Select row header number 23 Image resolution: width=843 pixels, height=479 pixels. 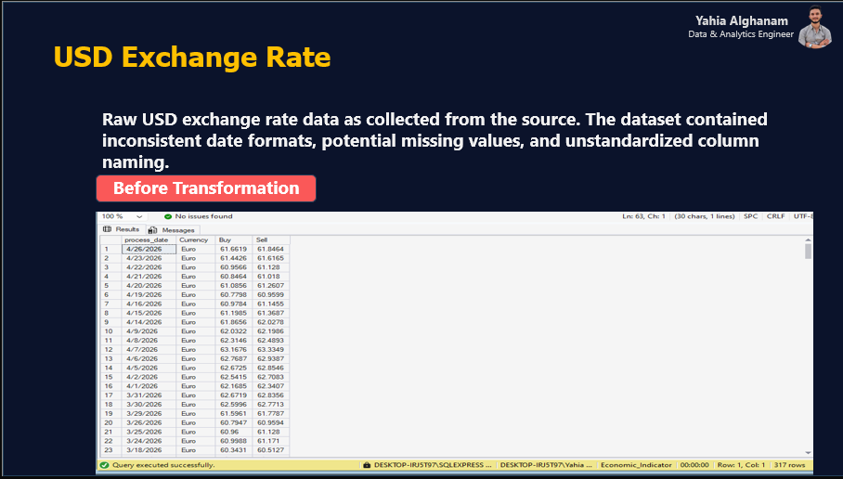pyautogui.click(x=109, y=450)
